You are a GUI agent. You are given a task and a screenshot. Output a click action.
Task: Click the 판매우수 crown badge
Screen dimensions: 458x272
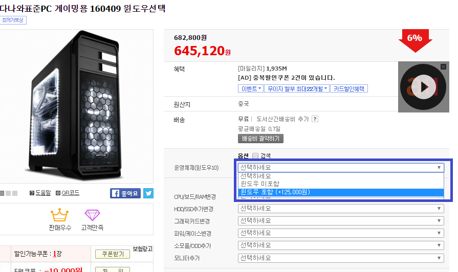(x=60, y=220)
